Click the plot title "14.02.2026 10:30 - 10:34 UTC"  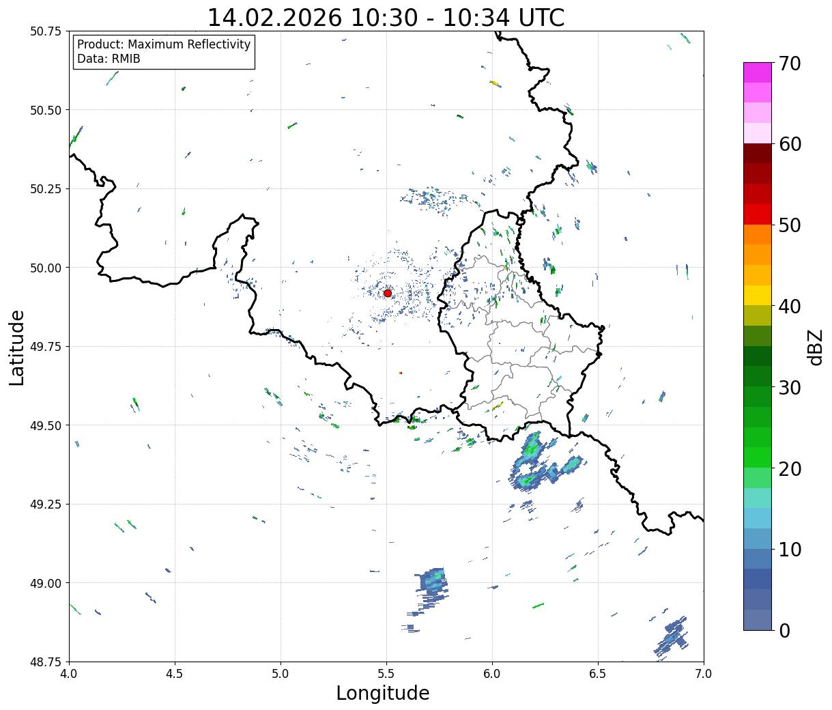(386, 18)
